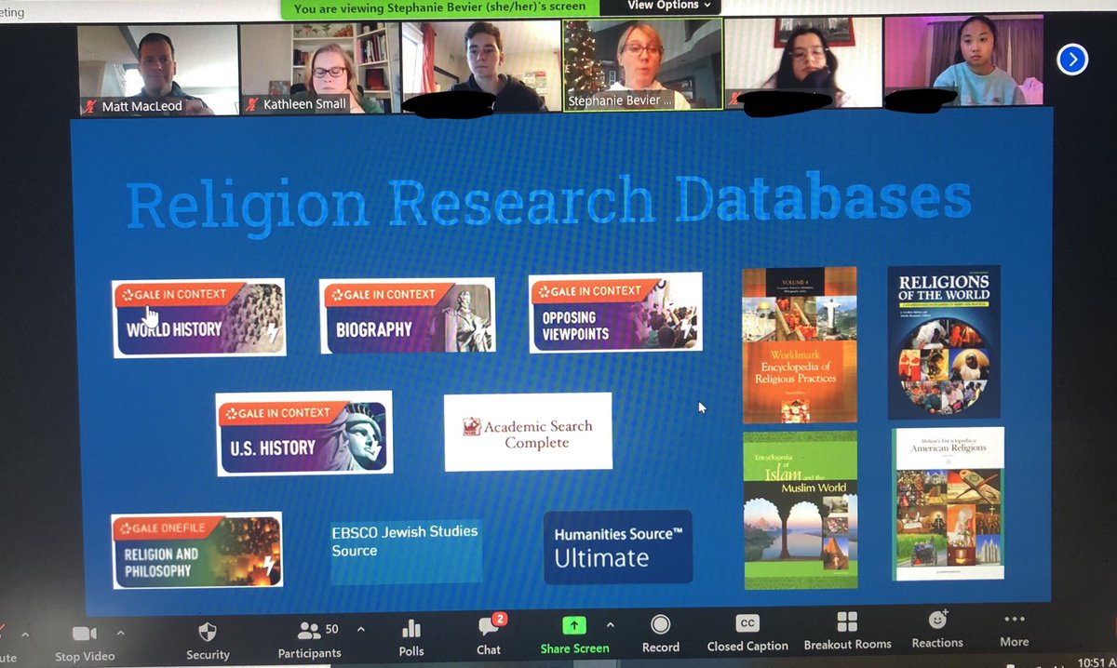Open Encyclopedia of Islam and Muslim World

click(801, 509)
